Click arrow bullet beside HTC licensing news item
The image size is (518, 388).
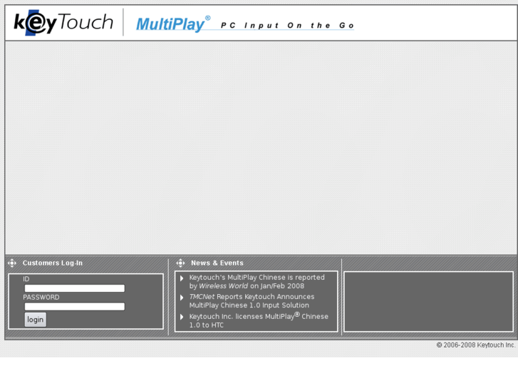point(182,317)
